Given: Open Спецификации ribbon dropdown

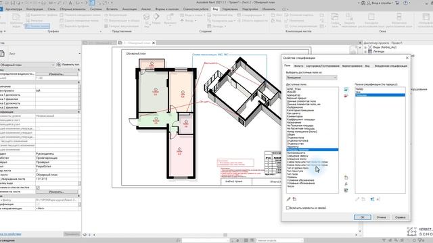Looking at the screenshot, I should [251, 15].
